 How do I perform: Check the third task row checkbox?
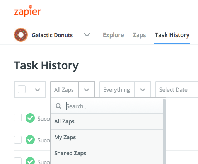[x=18, y=161]
